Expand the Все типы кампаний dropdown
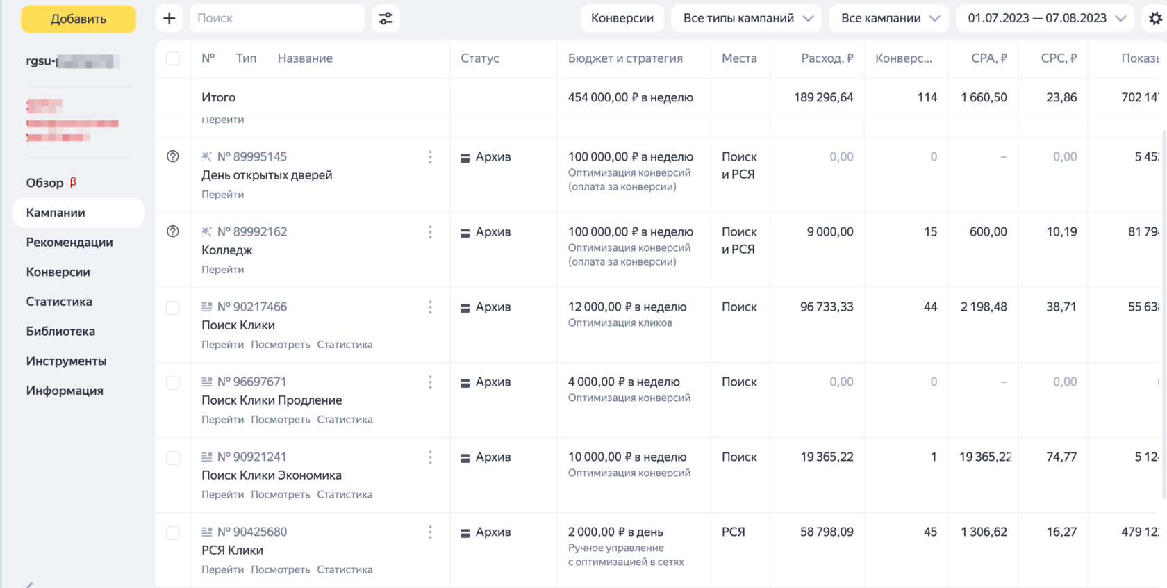The width and height of the screenshot is (1167, 588). pyautogui.click(x=747, y=19)
